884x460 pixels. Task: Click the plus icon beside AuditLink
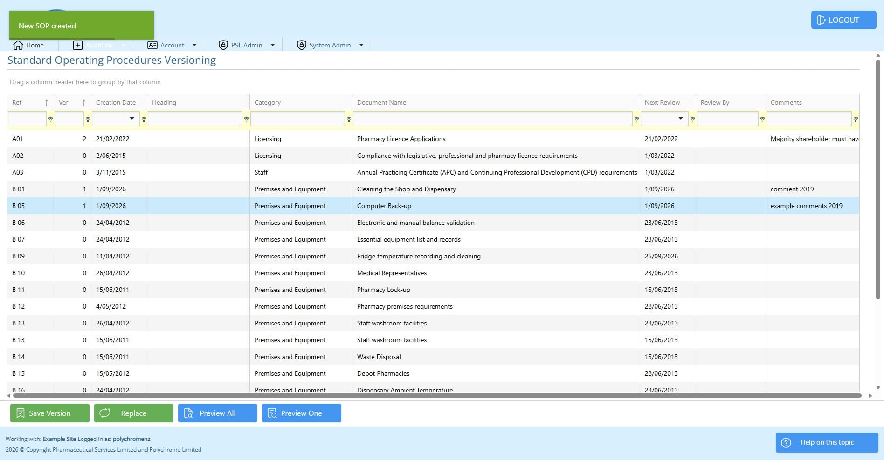coord(78,45)
